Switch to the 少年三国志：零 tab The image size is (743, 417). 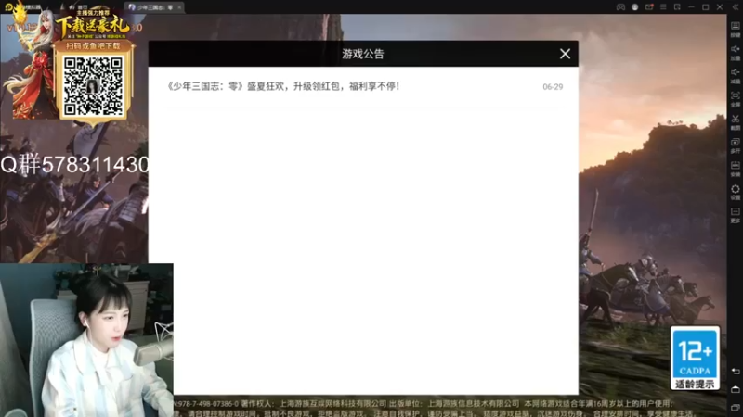coord(154,7)
